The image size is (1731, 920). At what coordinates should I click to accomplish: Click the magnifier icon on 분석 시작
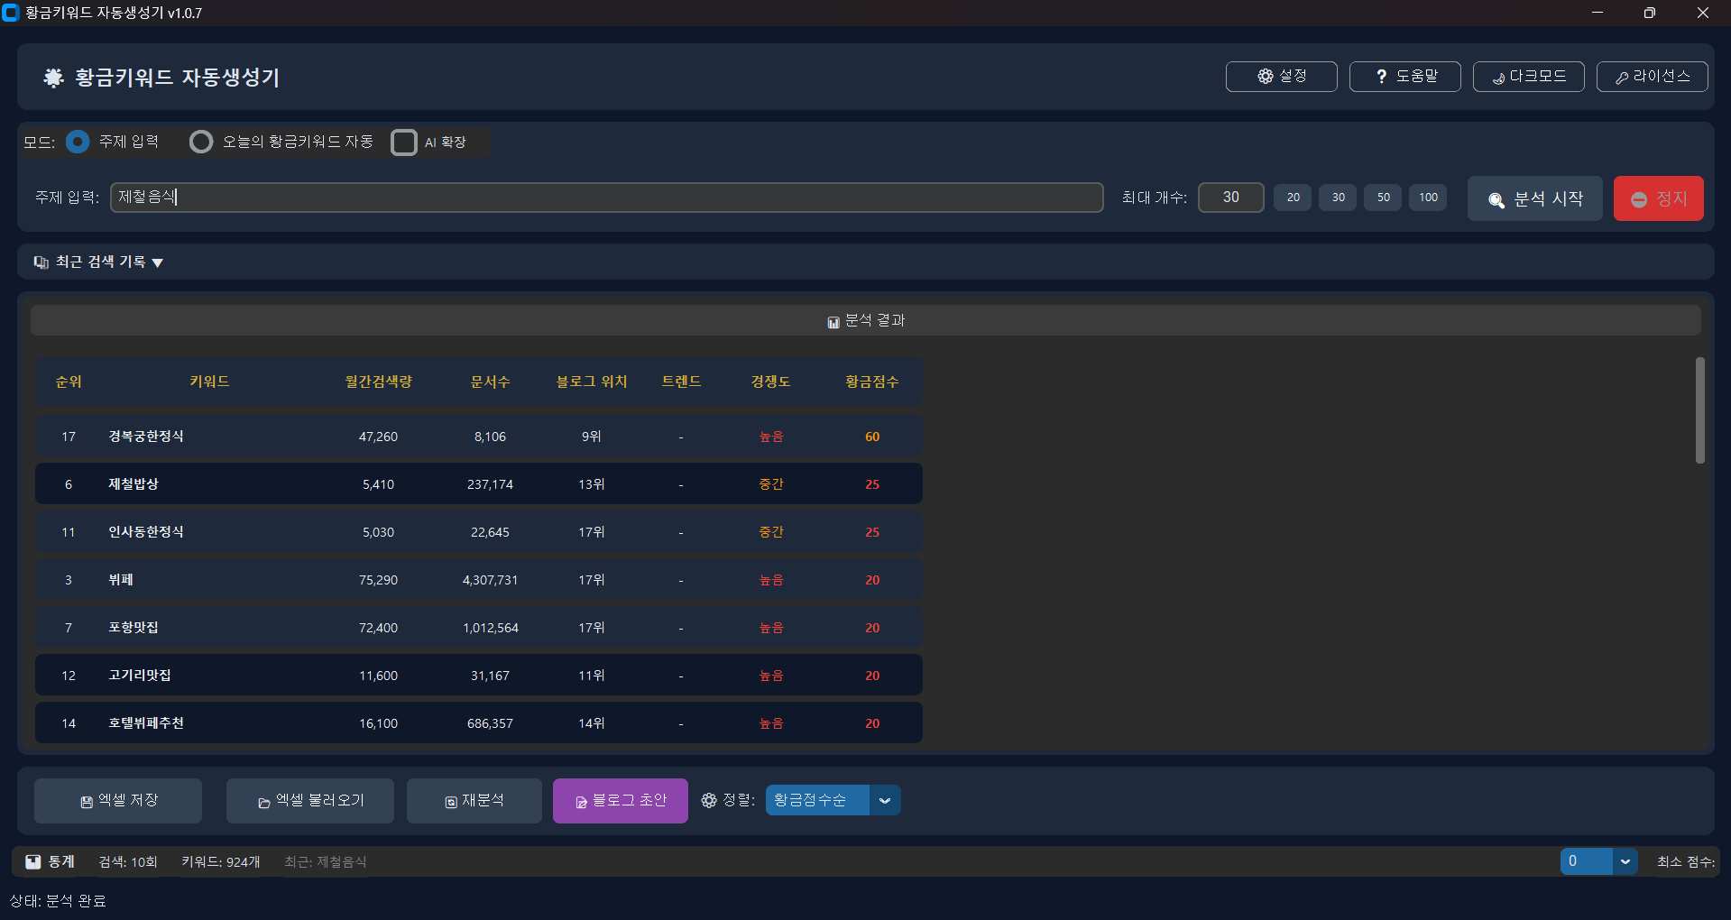click(x=1496, y=200)
